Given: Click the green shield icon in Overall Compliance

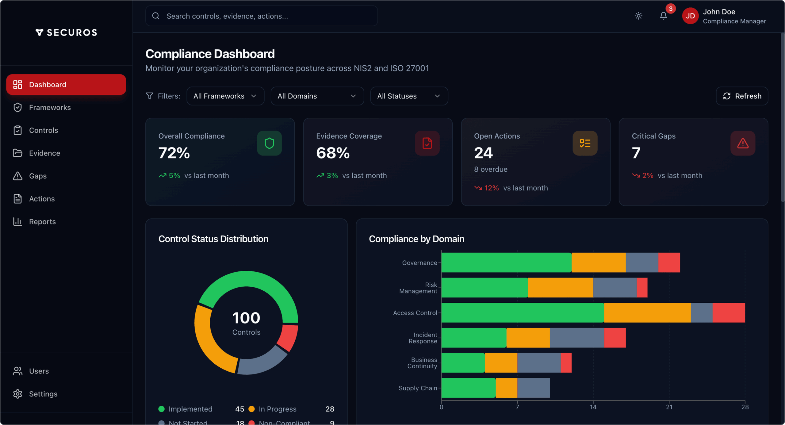Looking at the screenshot, I should [x=269, y=143].
